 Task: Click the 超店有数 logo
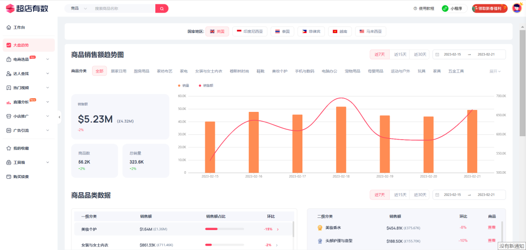pos(27,8)
